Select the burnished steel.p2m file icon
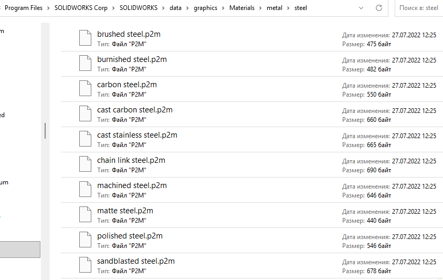443x280 pixels. [85, 63]
